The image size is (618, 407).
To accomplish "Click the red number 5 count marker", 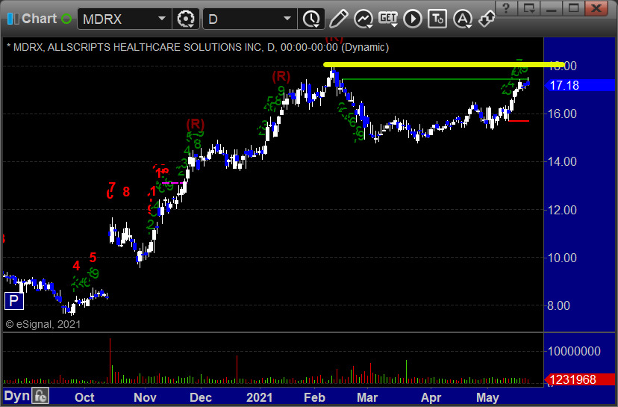I will pos(93,258).
